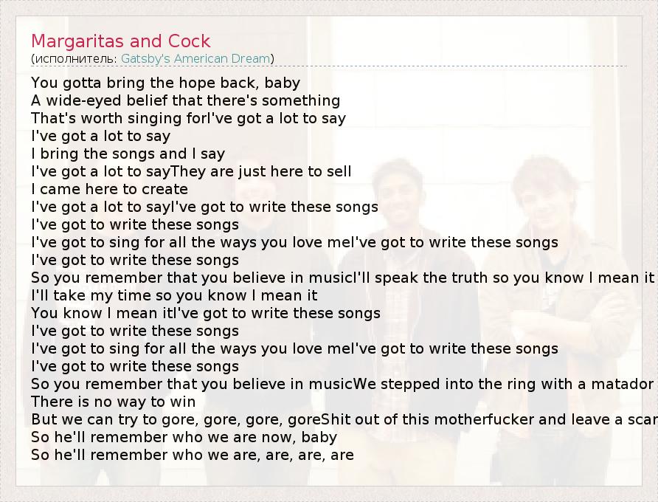Open the Gatsby's American Dream artist link
658x502 pixels.
coord(195,58)
